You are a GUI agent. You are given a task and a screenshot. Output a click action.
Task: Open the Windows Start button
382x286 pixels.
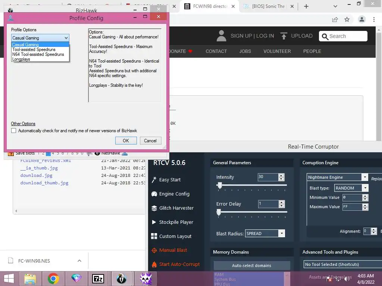[x=9, y=279]
